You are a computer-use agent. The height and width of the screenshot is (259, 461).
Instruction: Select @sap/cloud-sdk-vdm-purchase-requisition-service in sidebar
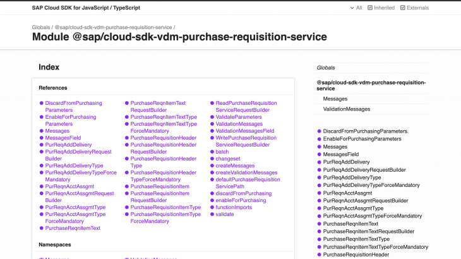[371, 85]
